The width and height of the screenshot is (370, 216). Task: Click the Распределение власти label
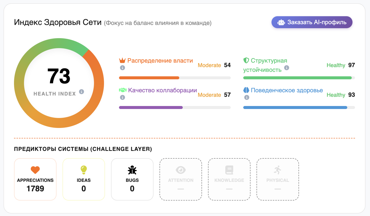(x=160, y=61)
